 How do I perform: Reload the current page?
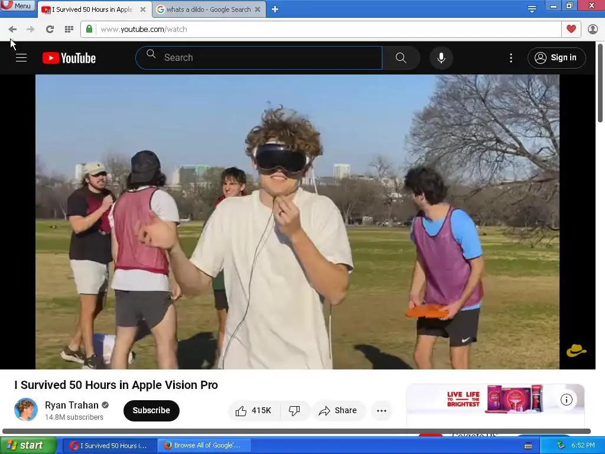pos(50,30)
